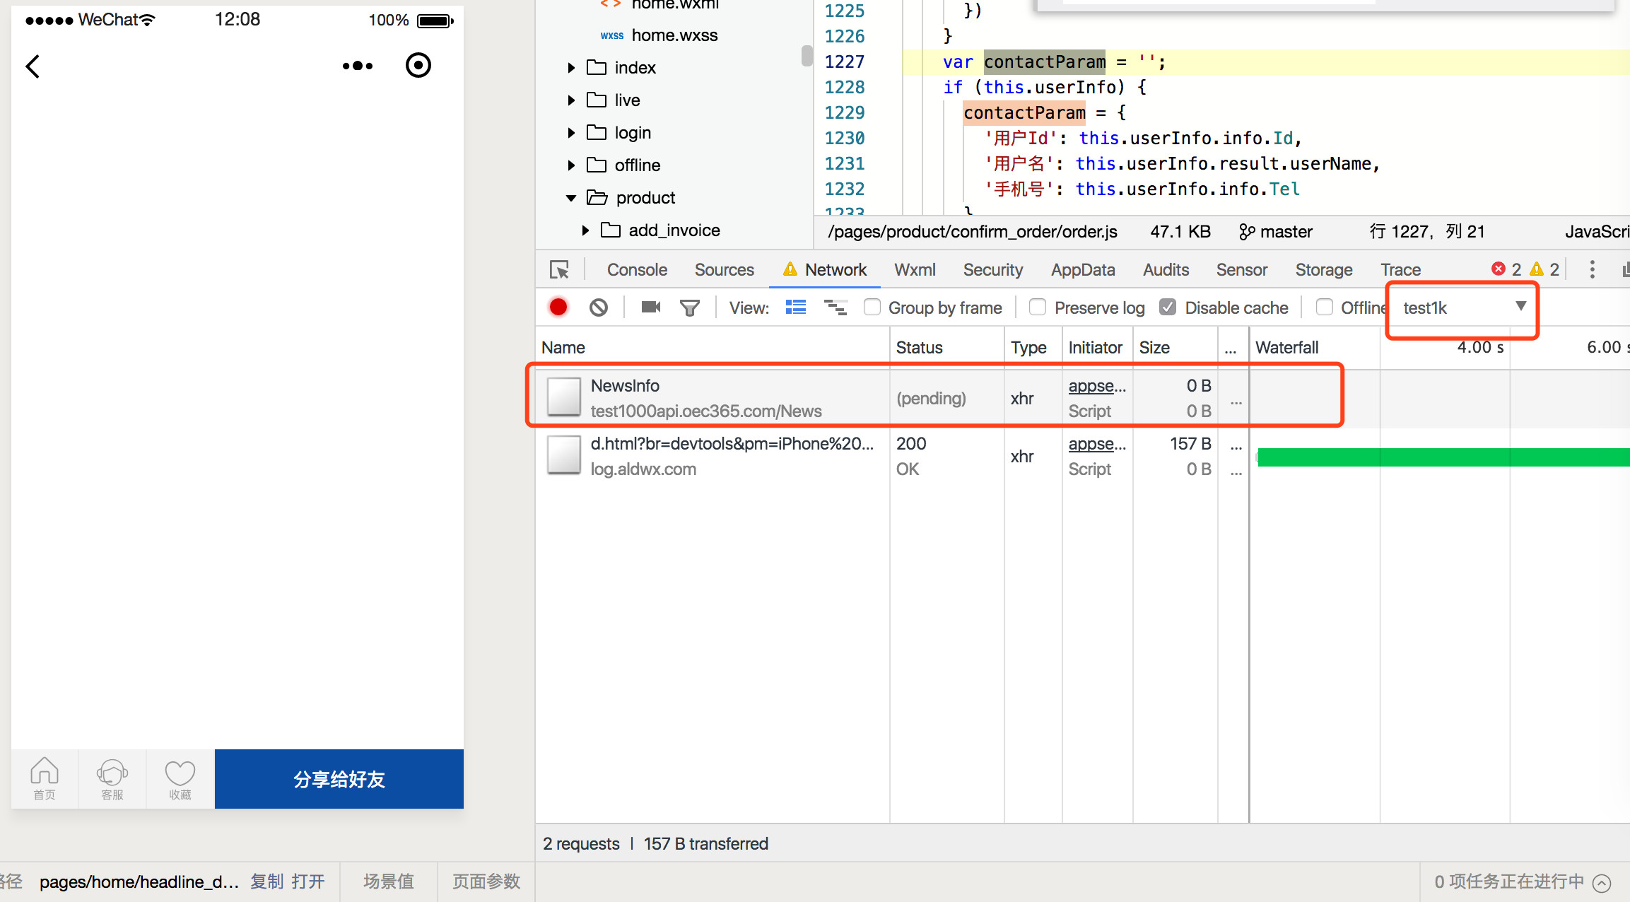Click the red record network log button
This screenshot has width=1630, height=902.
(x=558, y=307)
